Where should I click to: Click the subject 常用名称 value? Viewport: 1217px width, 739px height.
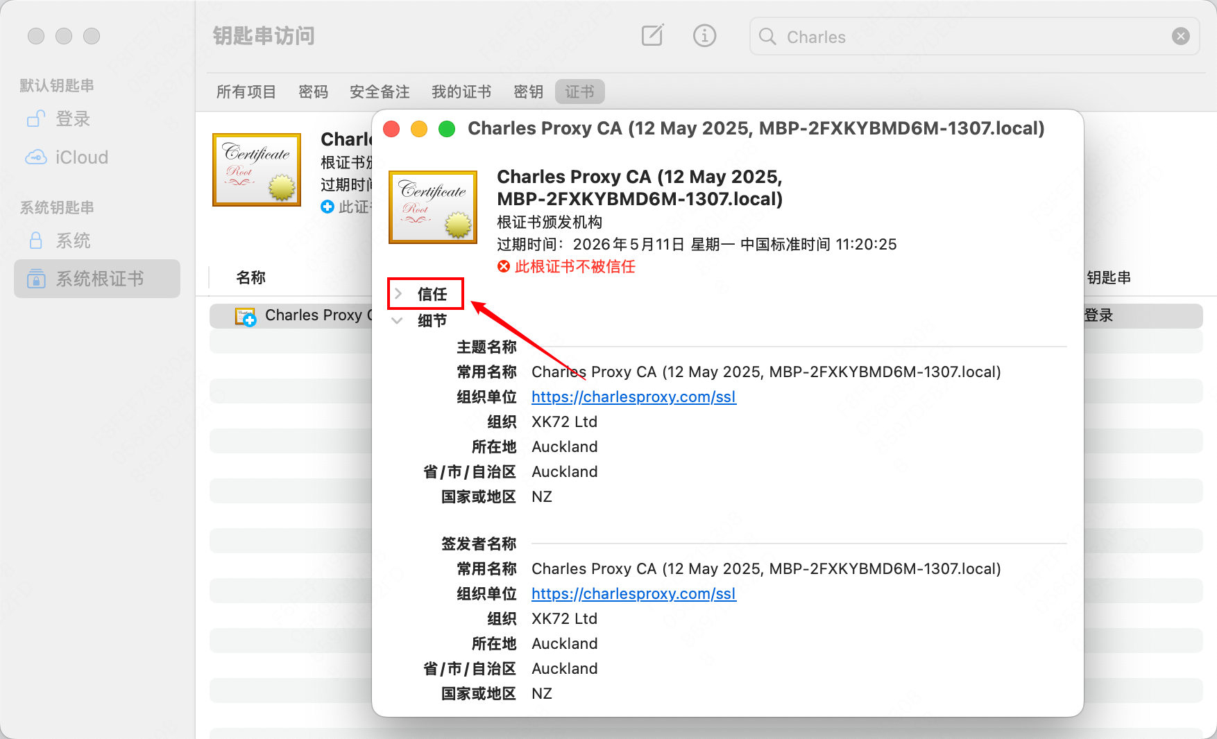(766, 372)
